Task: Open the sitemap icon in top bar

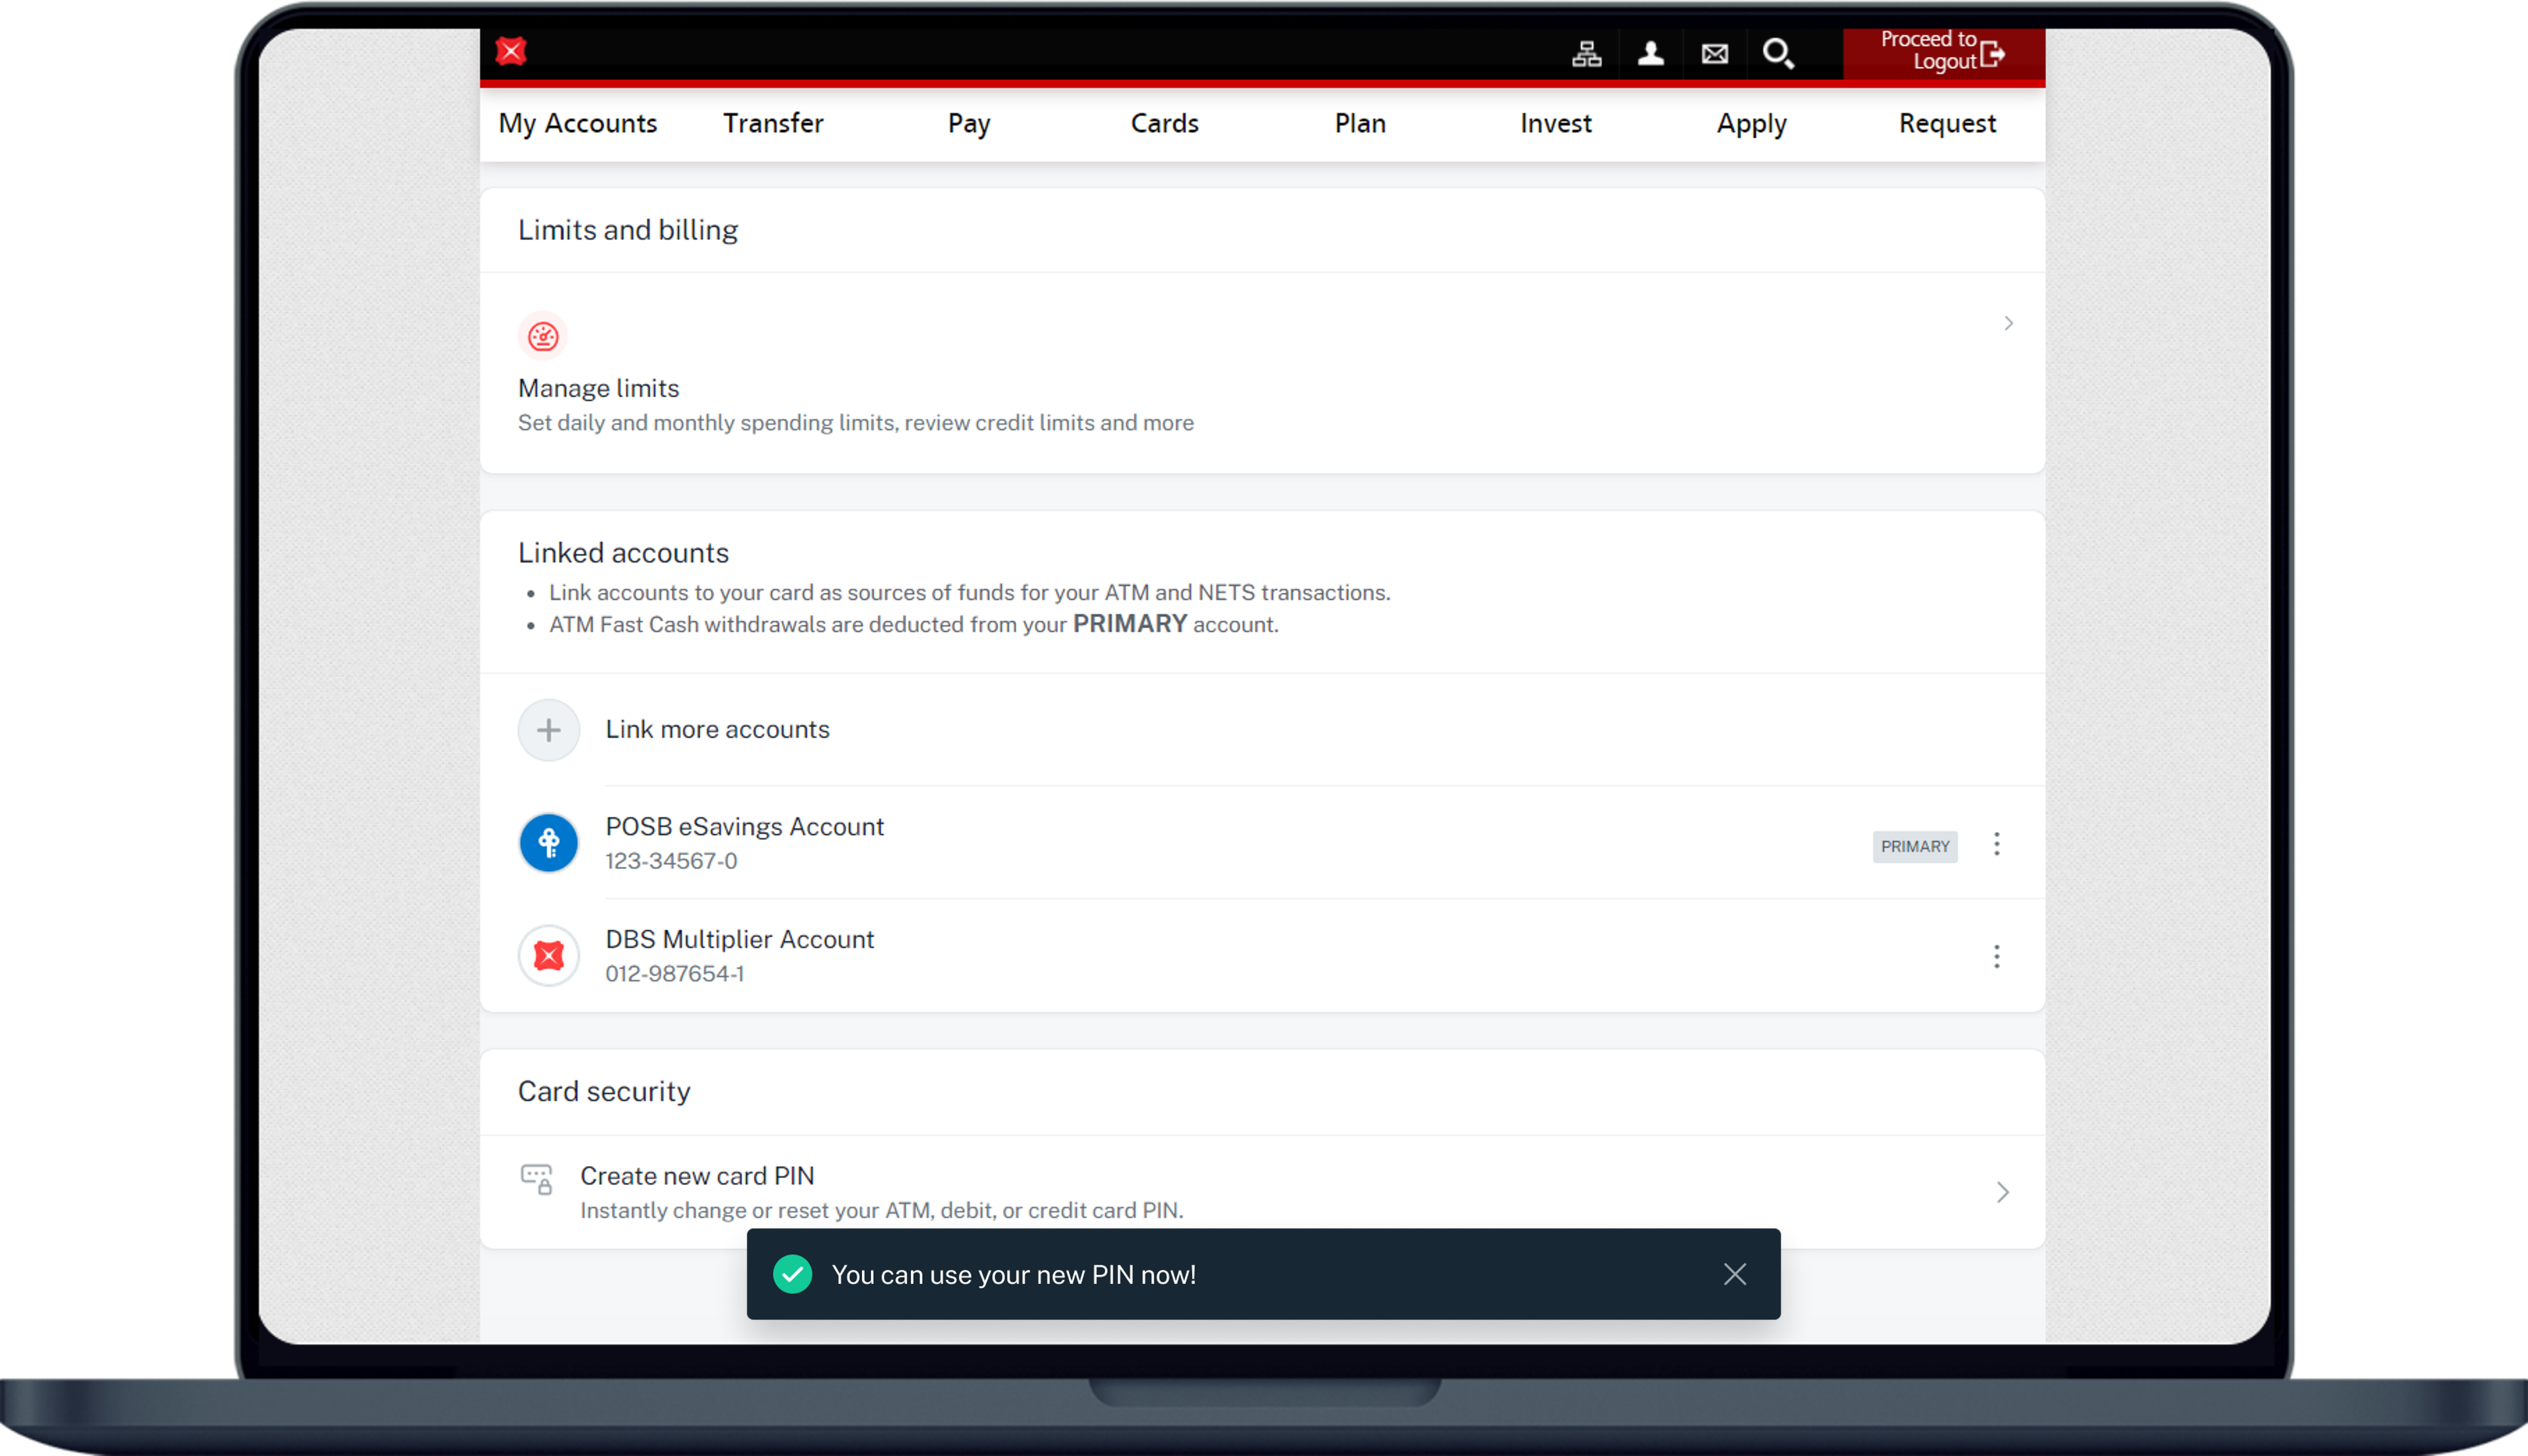Action: [1586, 54]
